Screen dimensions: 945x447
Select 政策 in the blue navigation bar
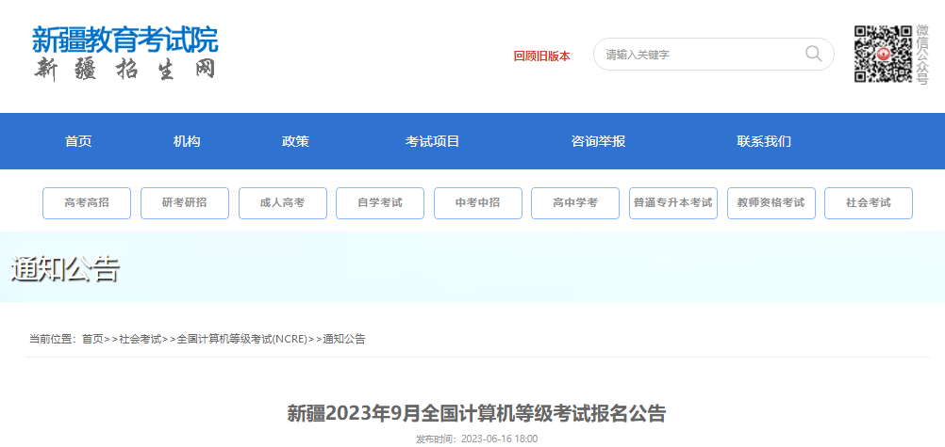[295, 141]
